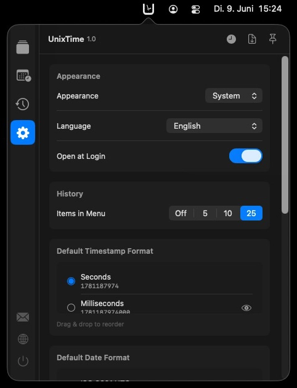Click the Drag & drop to reorder hint

coord(91,324)
